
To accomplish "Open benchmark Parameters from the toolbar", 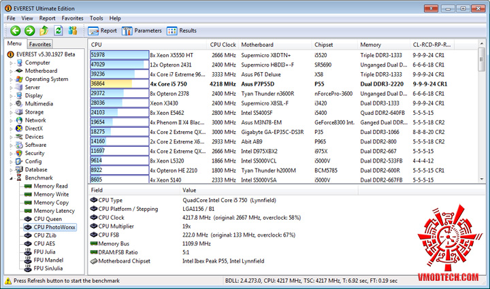I will click(142, 31).
